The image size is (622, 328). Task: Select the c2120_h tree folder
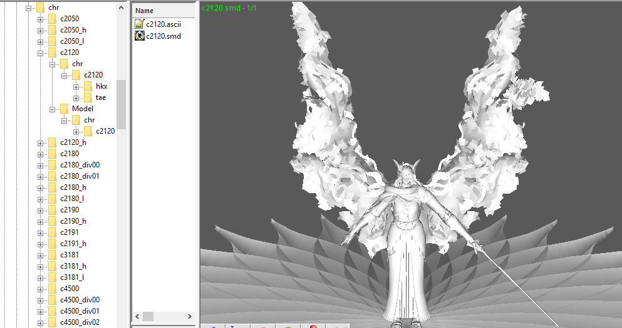click(x=73, y=142)
